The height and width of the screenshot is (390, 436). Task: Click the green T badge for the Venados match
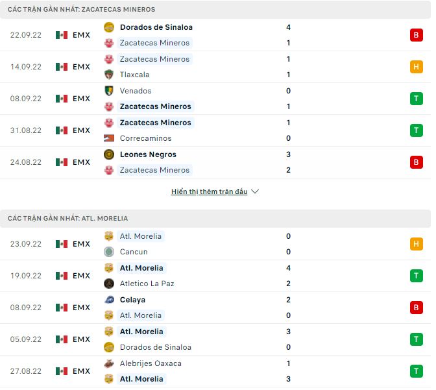416,99
